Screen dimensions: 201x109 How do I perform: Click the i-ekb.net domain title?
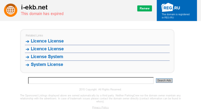[x=34, y=7]
